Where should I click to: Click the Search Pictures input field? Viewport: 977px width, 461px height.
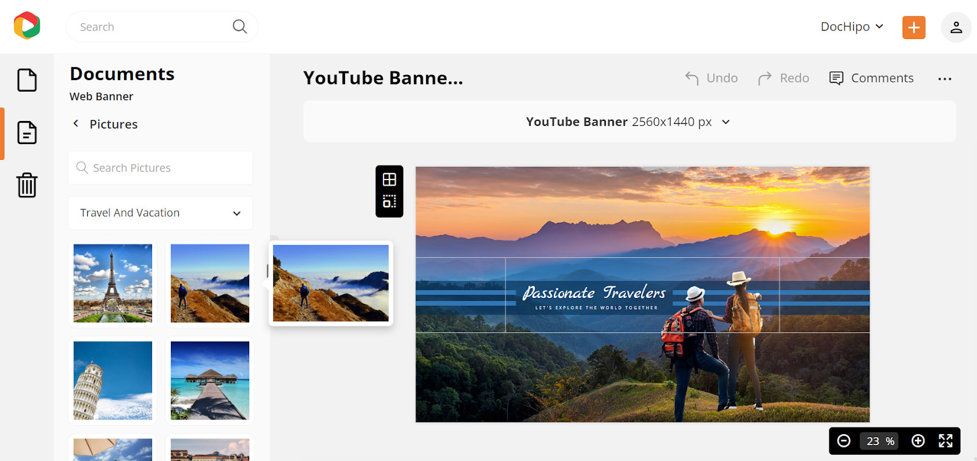[x=160, y=168]
